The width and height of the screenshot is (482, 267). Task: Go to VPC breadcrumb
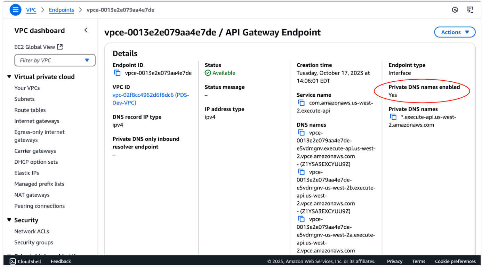click(x=31, y=10)
